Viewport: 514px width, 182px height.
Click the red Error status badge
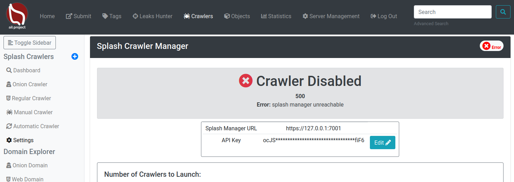[491, 46]
